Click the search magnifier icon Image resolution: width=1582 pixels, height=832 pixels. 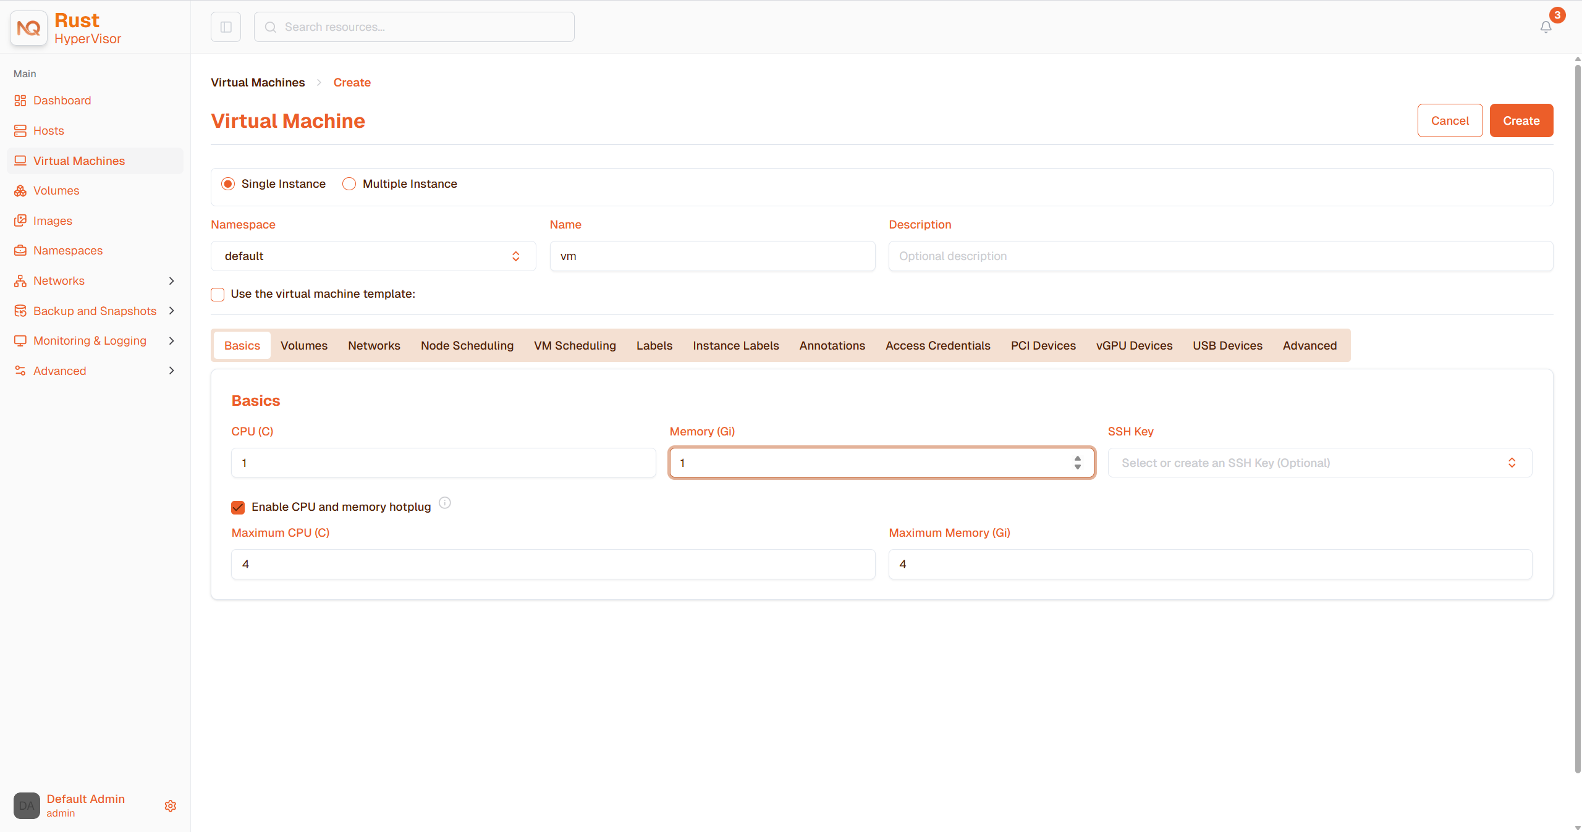tap(270, 27)
